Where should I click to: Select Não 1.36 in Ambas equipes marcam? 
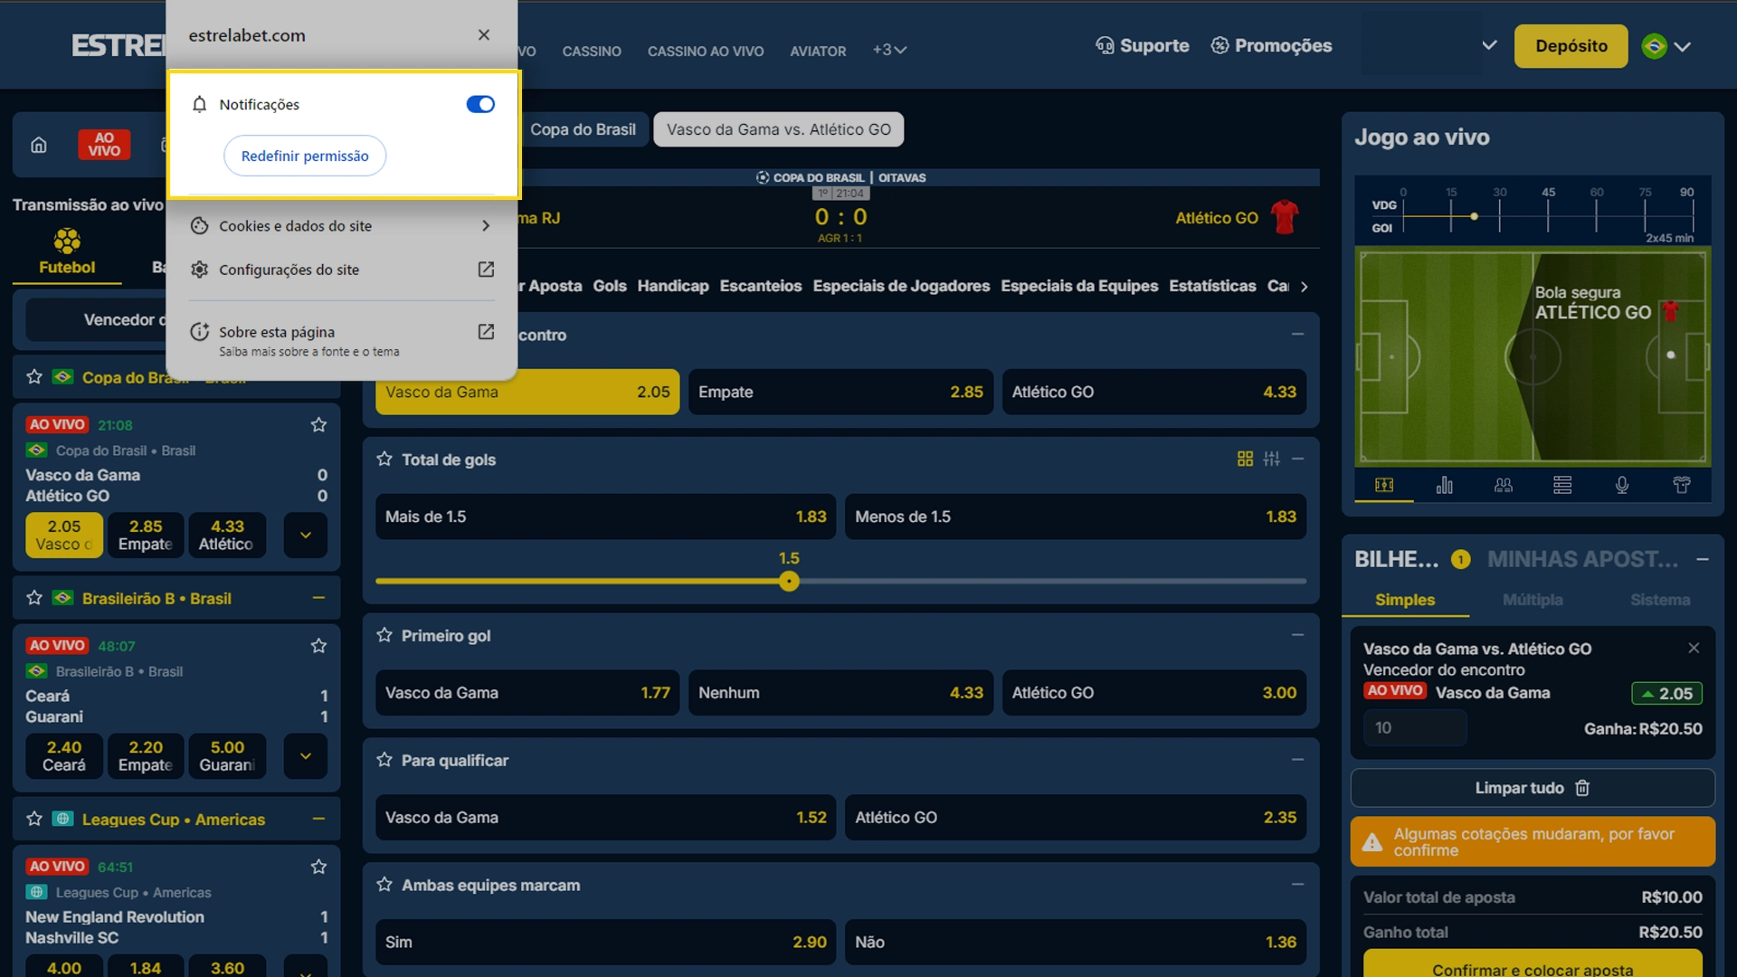pos(1076,943)
